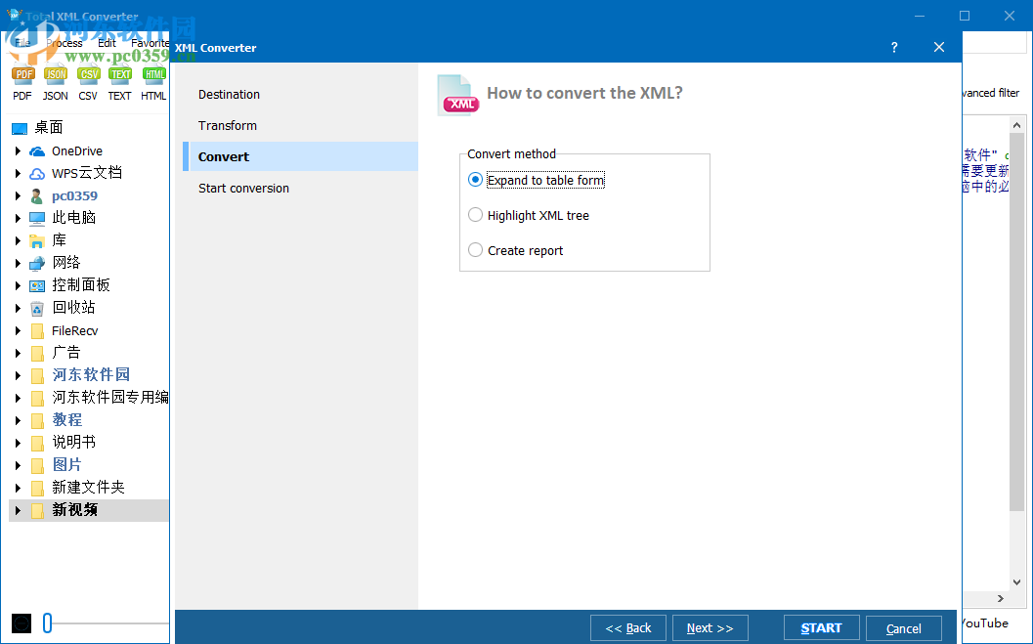Open the Process menu
This screenshot has height=644, width=1033.
[x=65, y=42]
